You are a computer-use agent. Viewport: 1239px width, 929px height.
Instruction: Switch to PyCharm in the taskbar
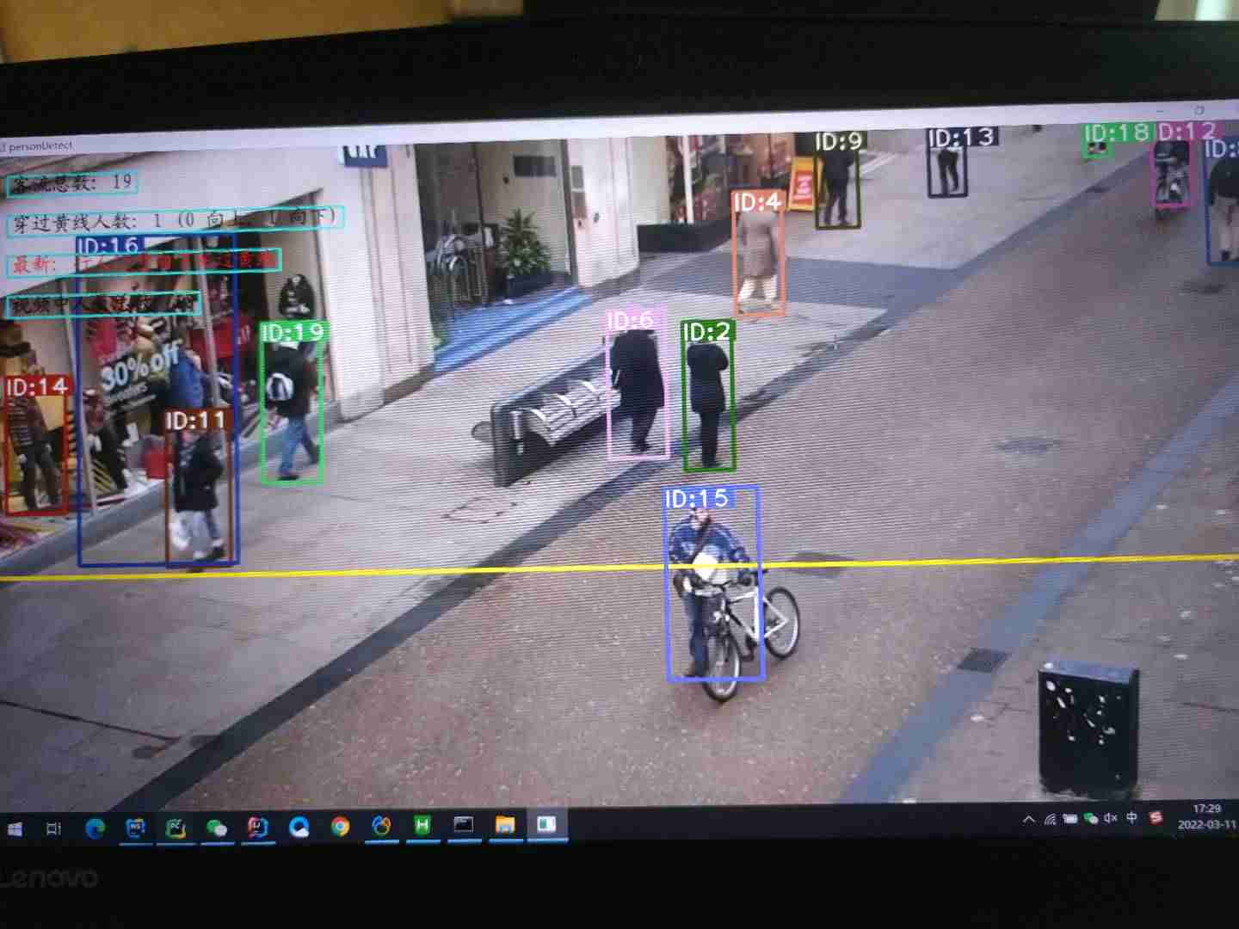point(176,827)
